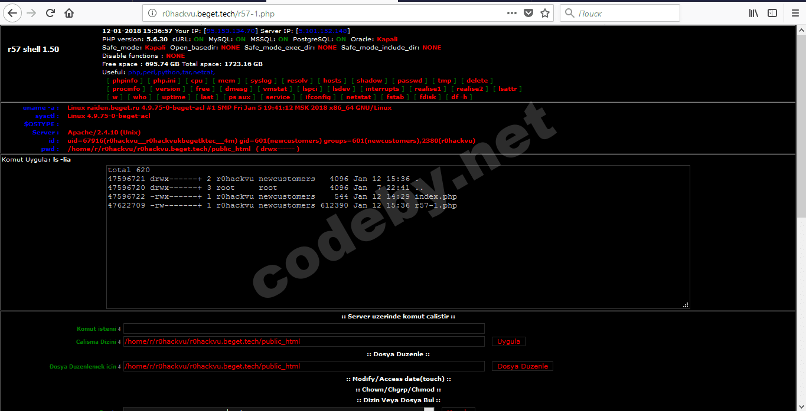Click the Dosya Duzenlemek icin path field
806x411 pixels.
click(304, 366)
